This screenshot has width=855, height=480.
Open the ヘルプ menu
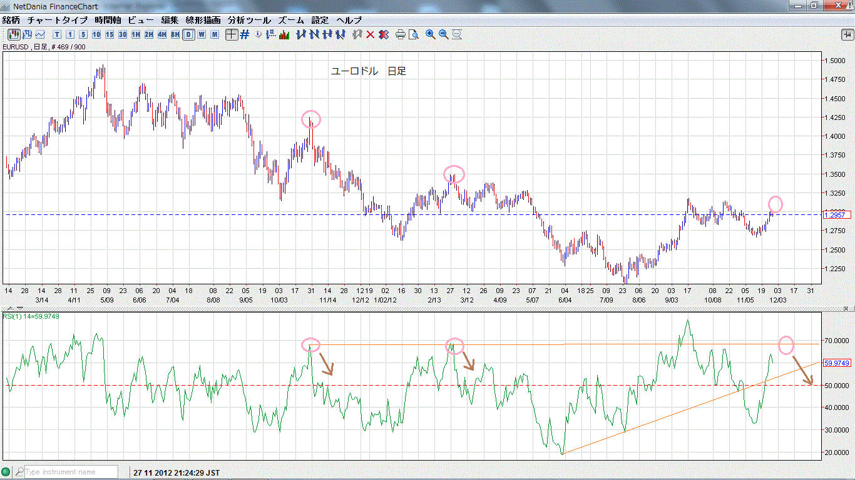349,20
